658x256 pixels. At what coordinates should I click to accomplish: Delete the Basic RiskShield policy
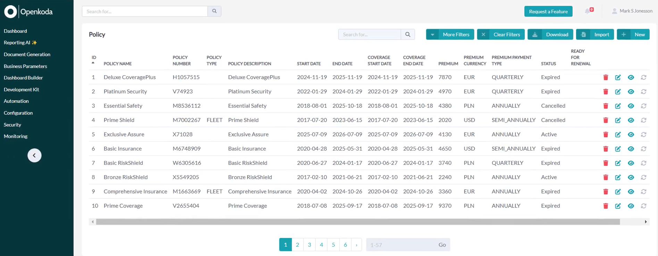606,163
